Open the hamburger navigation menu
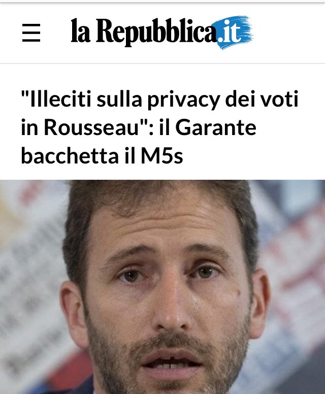Viewport: 325px width, 394px height. tap(31, 32)
